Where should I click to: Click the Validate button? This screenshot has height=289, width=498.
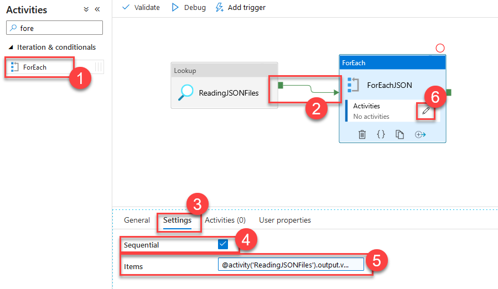click(x=141, y=7)
